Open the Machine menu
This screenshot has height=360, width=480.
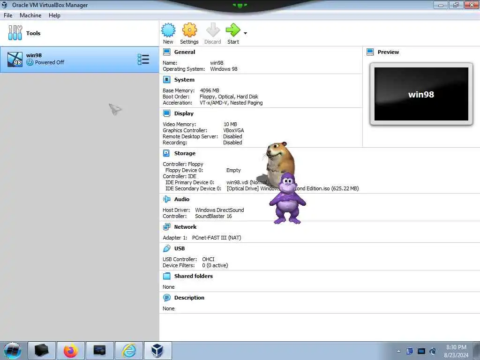30,15
